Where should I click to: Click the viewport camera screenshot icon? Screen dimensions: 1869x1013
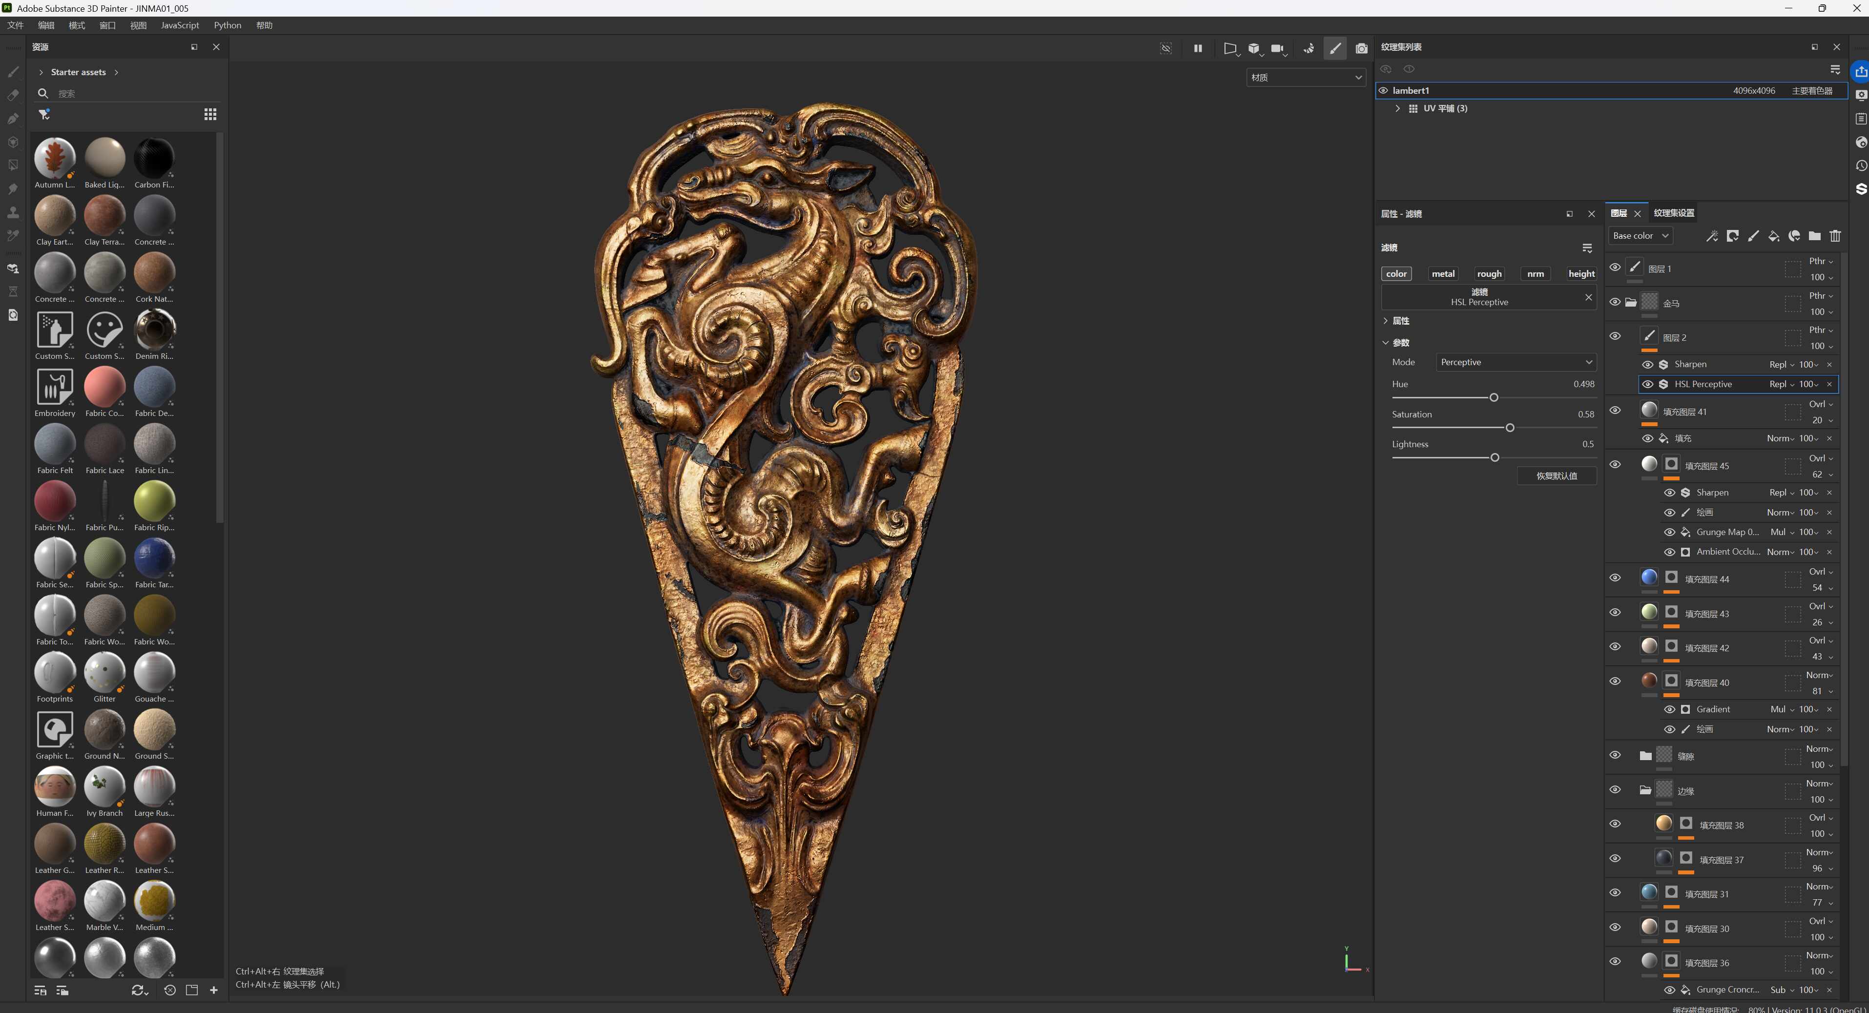pos(1362,49)
